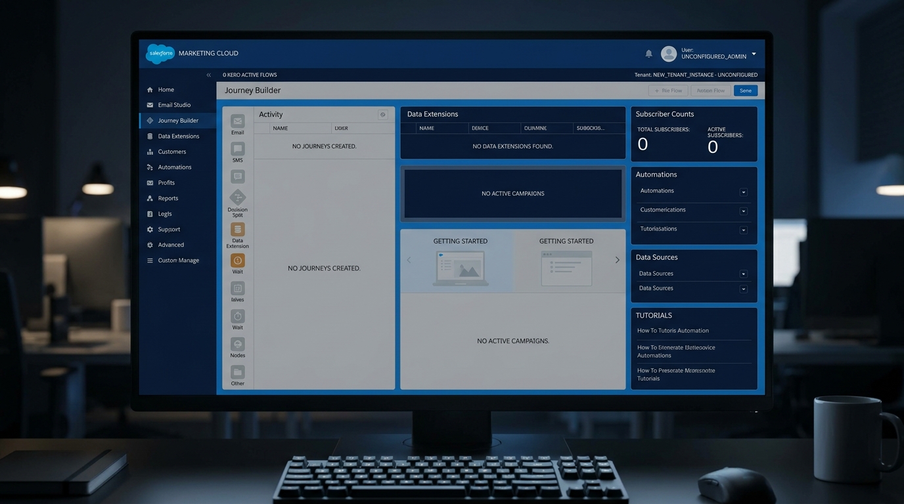The image size is (904, 504).
Task: Select the Data Extension activity icon
Action: pyautogui.click(x=237, y=230)
